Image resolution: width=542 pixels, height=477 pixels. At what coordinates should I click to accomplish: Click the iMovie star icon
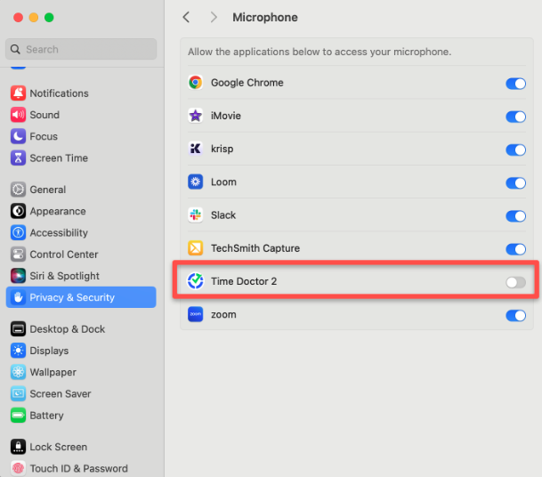pos(196,116)
